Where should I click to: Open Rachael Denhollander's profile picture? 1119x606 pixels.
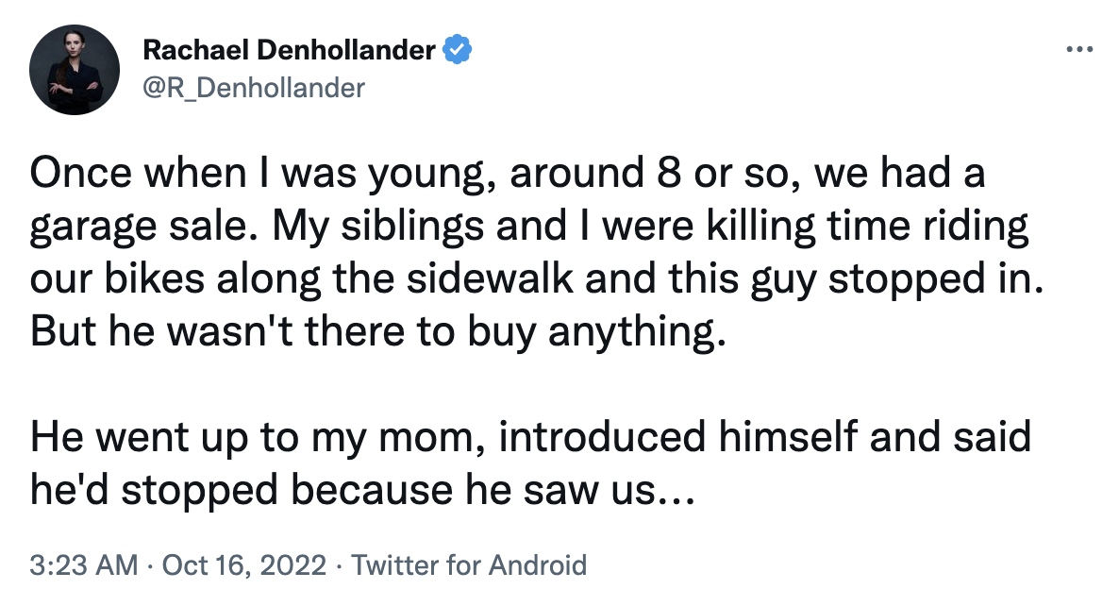tap(75, 71)
